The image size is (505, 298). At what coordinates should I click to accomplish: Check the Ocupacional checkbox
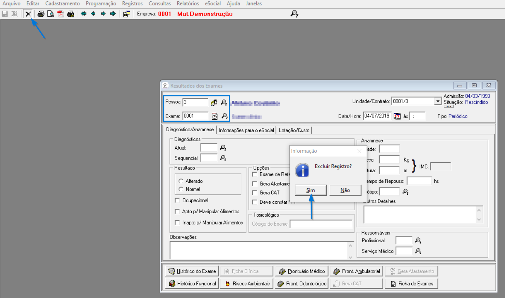coord(177,200)
